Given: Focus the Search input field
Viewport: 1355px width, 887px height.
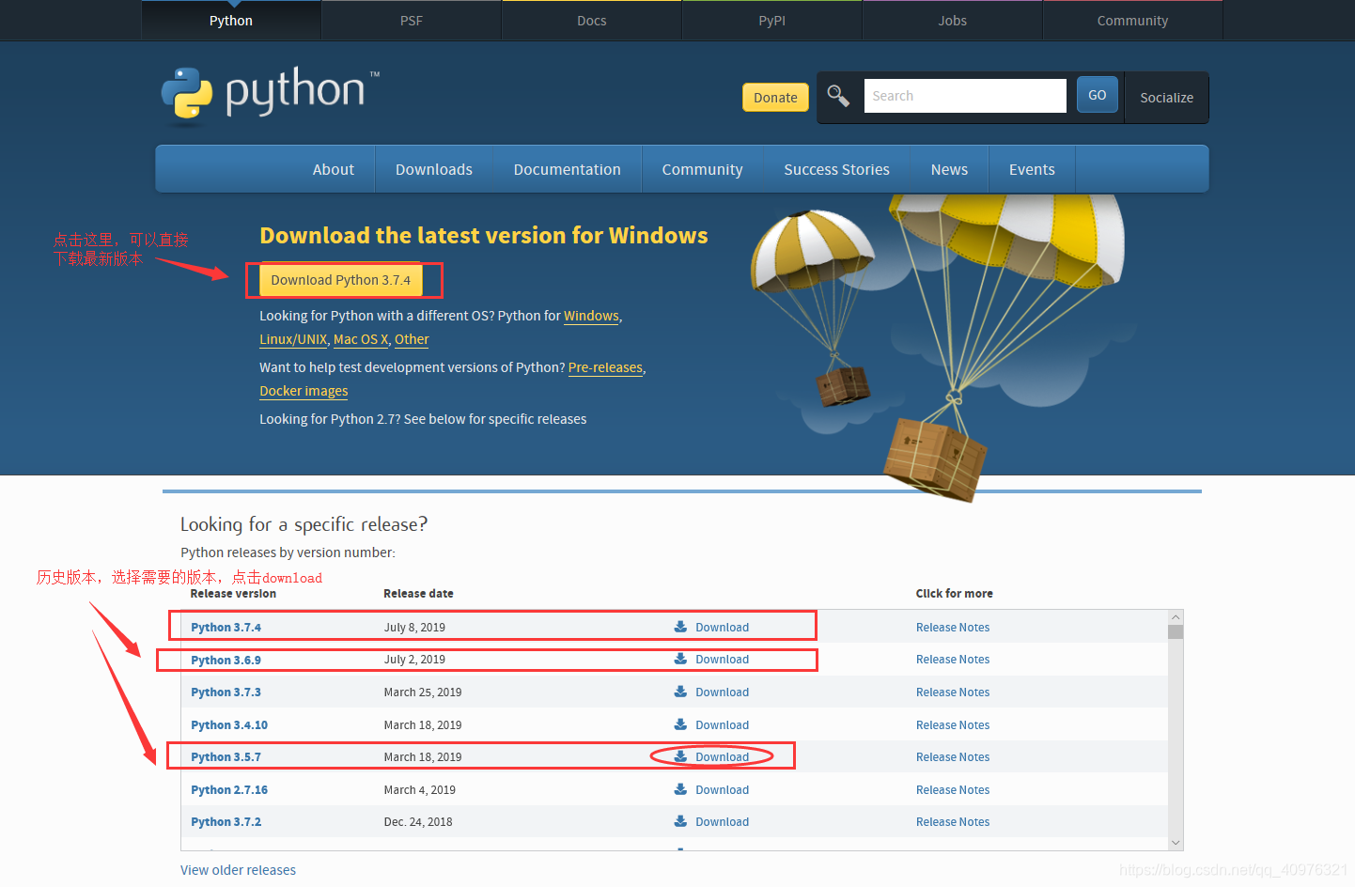Looking at the screenshot, I should pos(965,96).
